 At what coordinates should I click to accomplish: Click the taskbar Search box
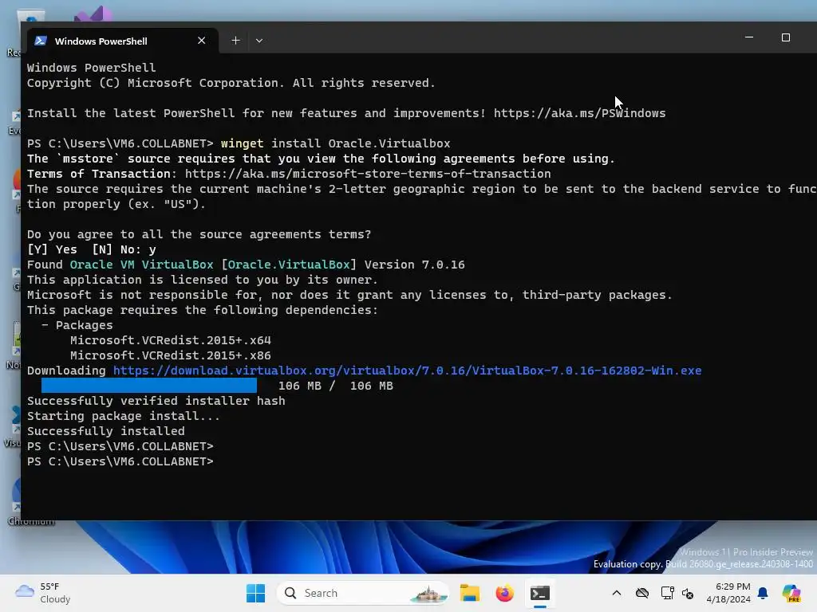[363, 593]
